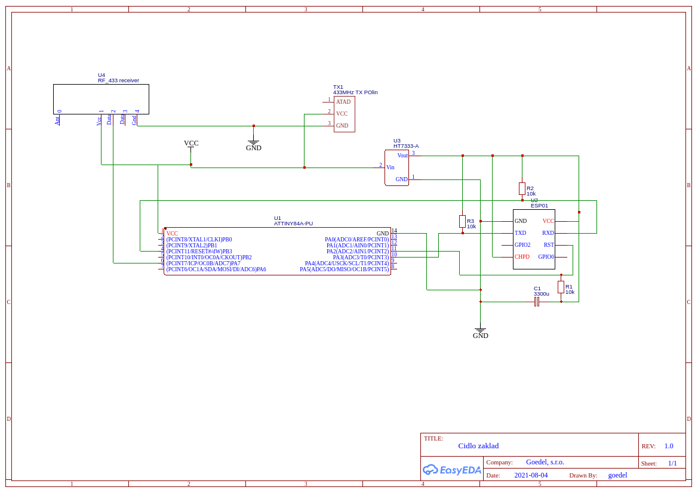Click the '(PCINT6/OC1A/SDA/MOSI/DI/ADC6)PA6' pin label
Screen dimensions: 698x493
pos(216,269)
